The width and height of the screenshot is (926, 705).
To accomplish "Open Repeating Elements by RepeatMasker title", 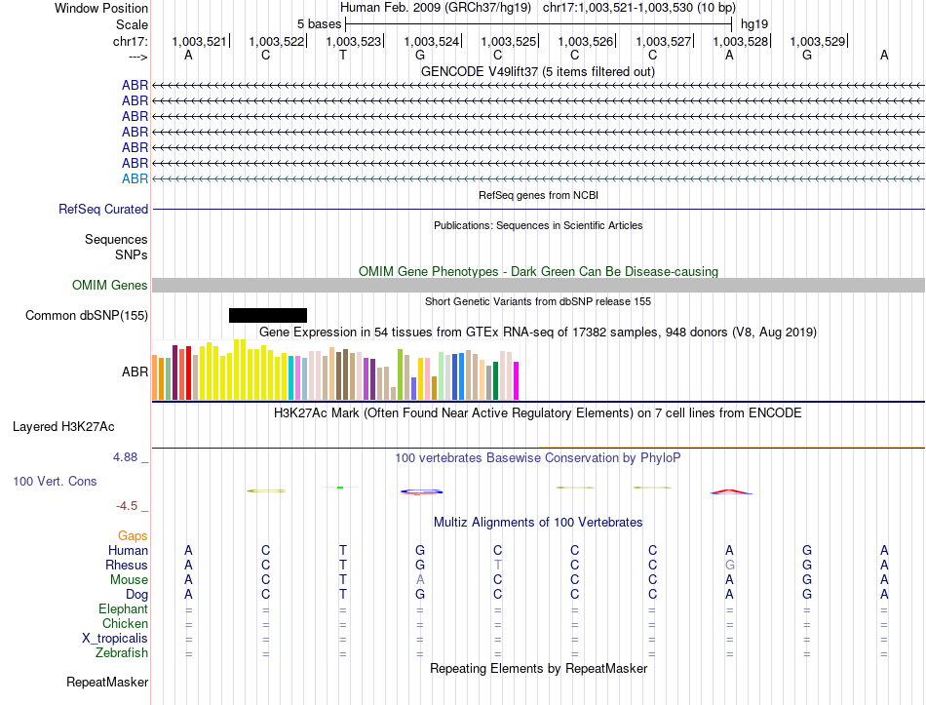I will point(538,668).
